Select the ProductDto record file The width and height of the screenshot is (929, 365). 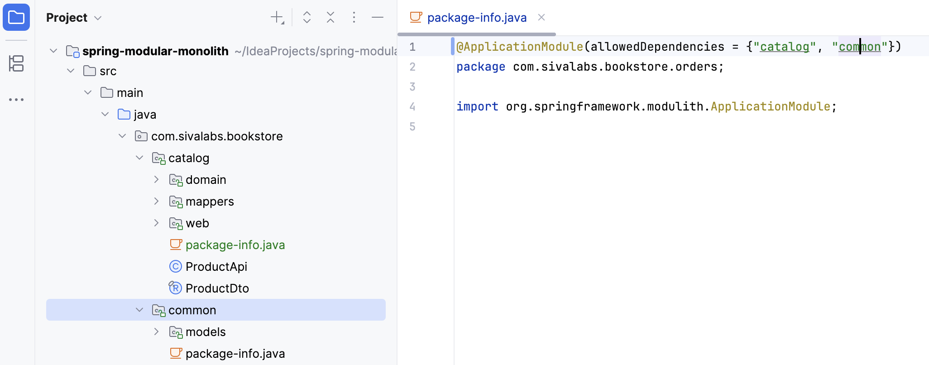[217, 288]
